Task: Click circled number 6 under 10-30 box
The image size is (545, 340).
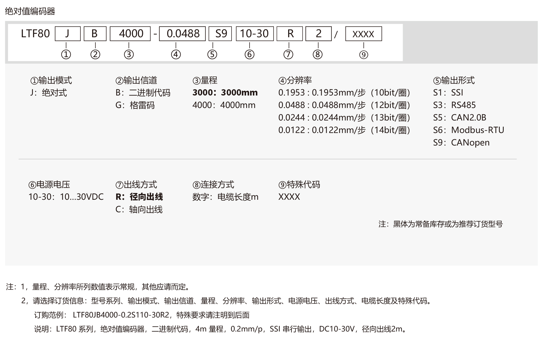Action: (x=250, y=54)
